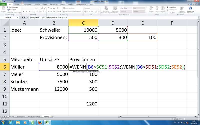
Task: Open the name box dropdown arrow
Action: (x=18, y=18)
